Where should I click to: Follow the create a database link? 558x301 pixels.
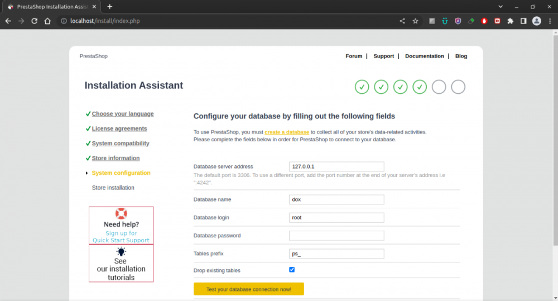pos(287,132)
